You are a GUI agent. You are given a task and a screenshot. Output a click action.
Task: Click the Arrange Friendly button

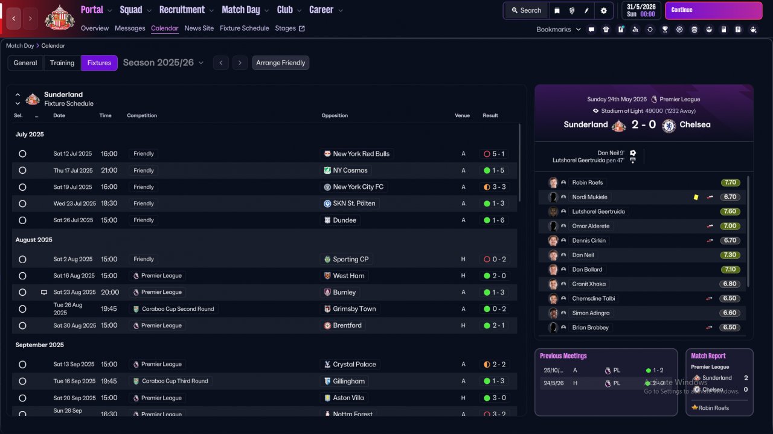(281, 63)
